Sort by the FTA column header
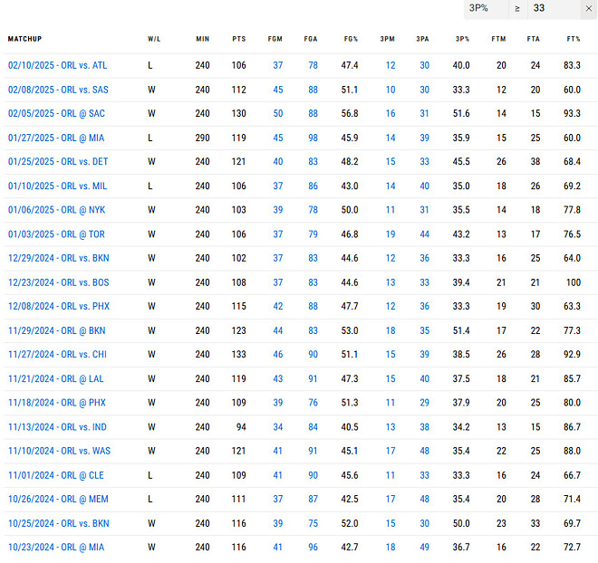Image resolution: width=598 pixels, height=563 pixels. click(x=533, y=39)
